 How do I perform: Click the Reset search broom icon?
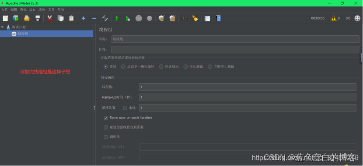pos(195,18)
